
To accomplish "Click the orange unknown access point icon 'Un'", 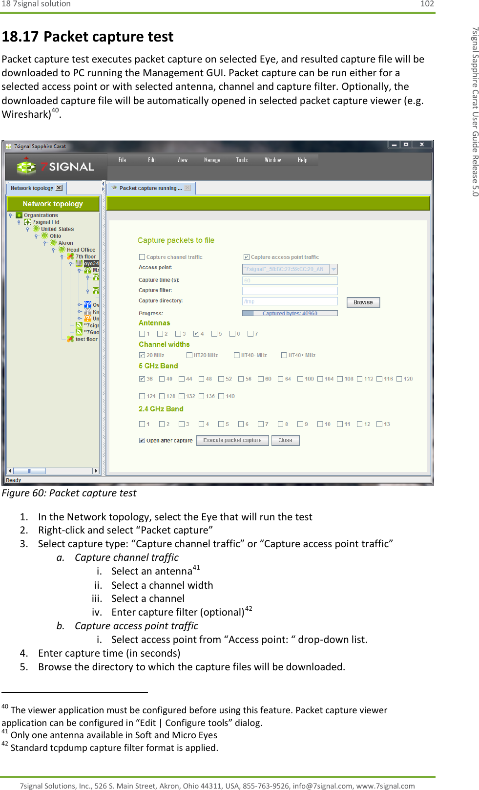I will 88,318.
